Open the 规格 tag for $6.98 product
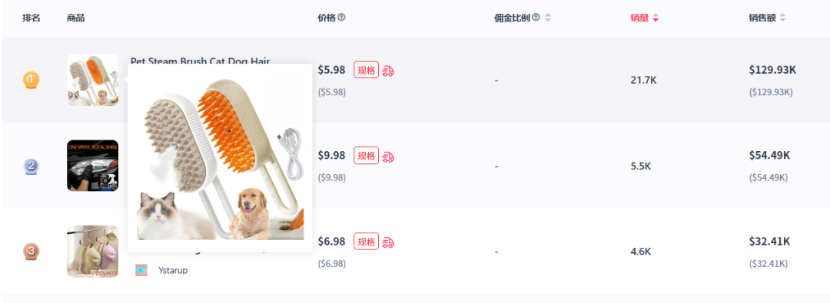This screenshot has width=830, height=303. 367,242
